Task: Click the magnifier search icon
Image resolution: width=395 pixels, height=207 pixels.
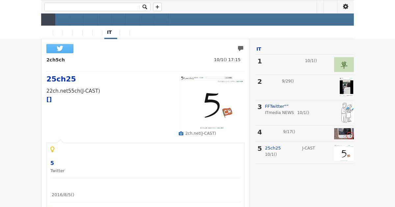Action: pos(145,7)
